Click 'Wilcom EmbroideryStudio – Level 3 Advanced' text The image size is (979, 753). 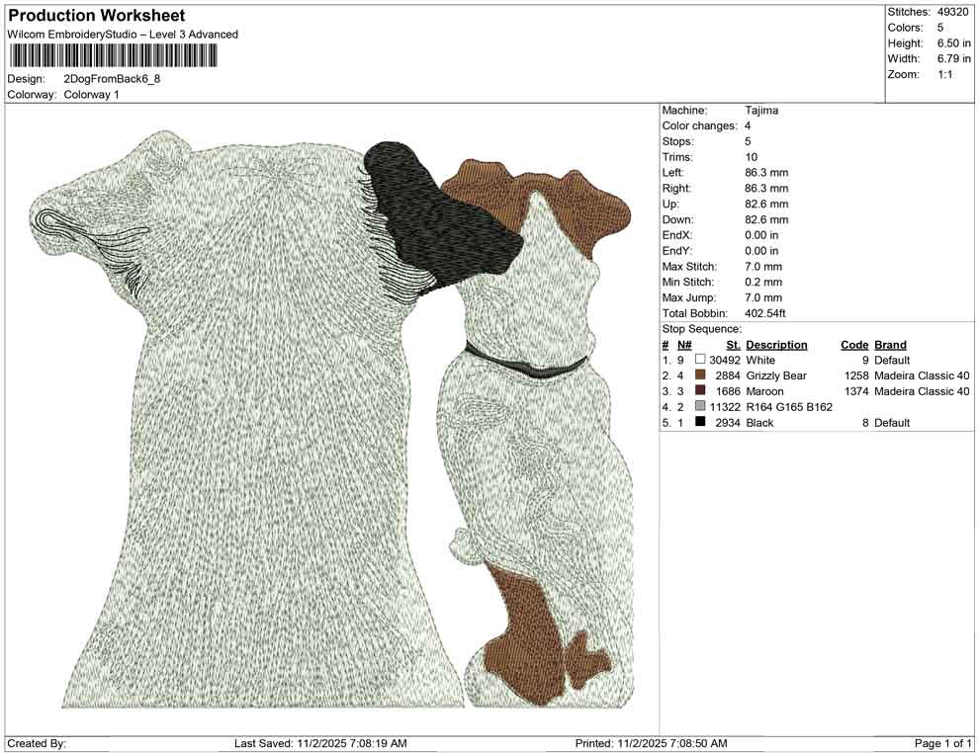click(x=123, y=35)
